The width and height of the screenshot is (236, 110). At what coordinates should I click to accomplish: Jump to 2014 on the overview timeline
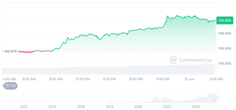coord(52,106)
